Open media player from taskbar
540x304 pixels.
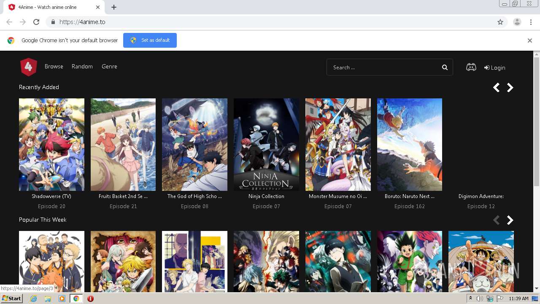pyautogui.click(x=62, y=299)
